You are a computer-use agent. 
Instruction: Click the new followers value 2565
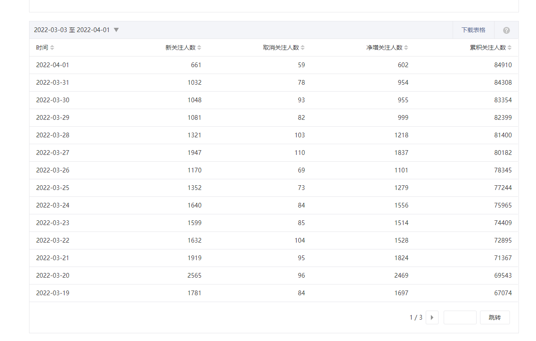click(x=194, y=276)
